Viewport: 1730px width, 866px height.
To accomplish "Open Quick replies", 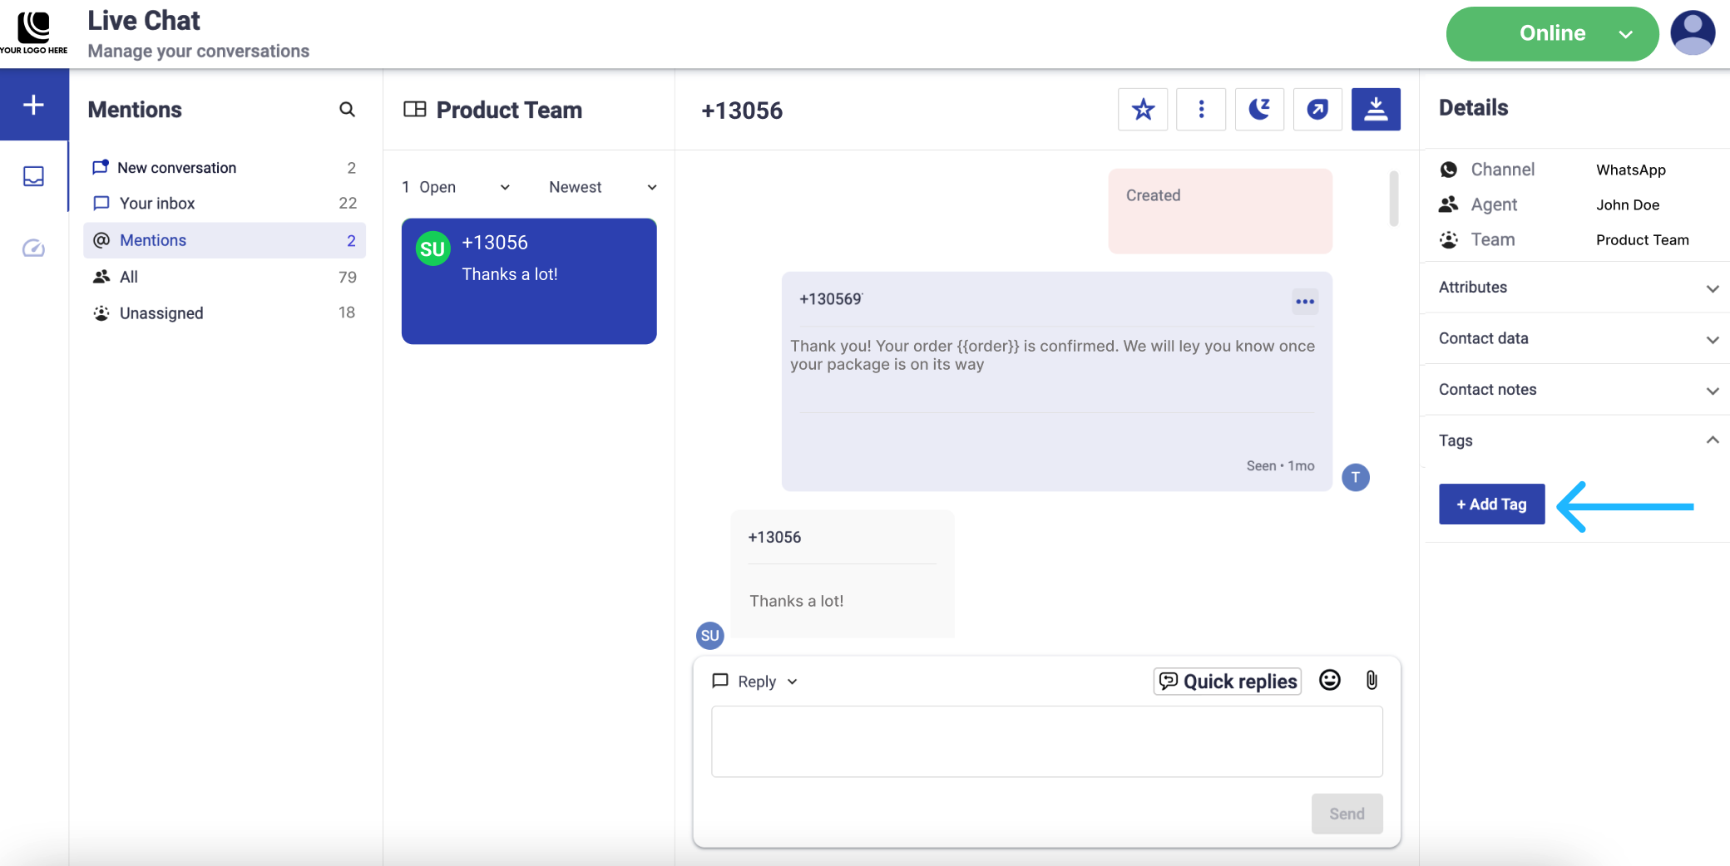I will pyautogui.click(x=1228, y=681).
